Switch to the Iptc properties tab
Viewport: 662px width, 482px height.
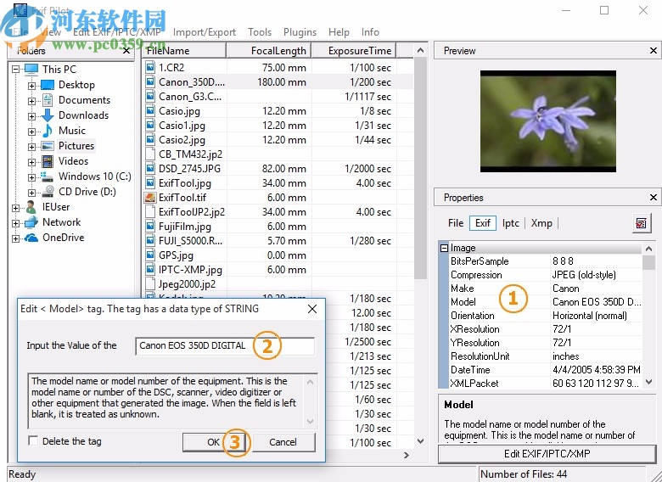[x=510, y=223]
